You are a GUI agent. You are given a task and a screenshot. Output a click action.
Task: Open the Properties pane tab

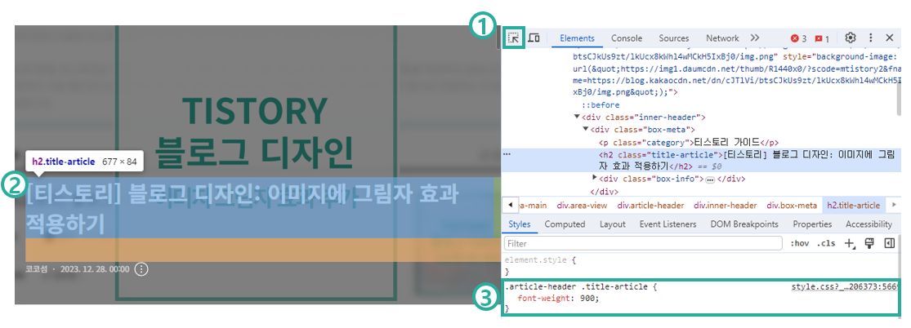pos(812,224)
